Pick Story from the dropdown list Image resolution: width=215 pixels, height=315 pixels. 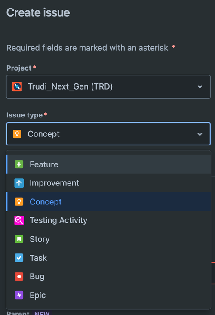pos(108,239)
